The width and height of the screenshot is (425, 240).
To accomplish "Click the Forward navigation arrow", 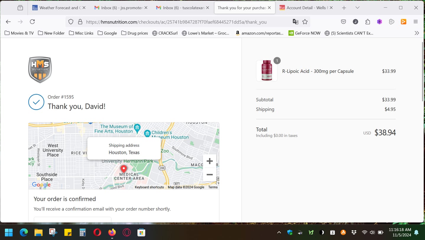I will click(20, 22).
